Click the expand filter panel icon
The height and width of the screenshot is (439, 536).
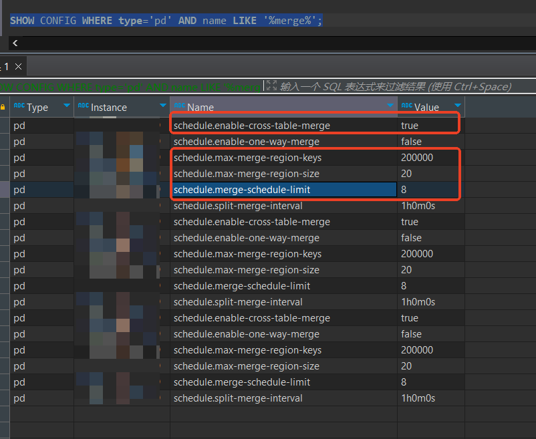coord(271,86)
